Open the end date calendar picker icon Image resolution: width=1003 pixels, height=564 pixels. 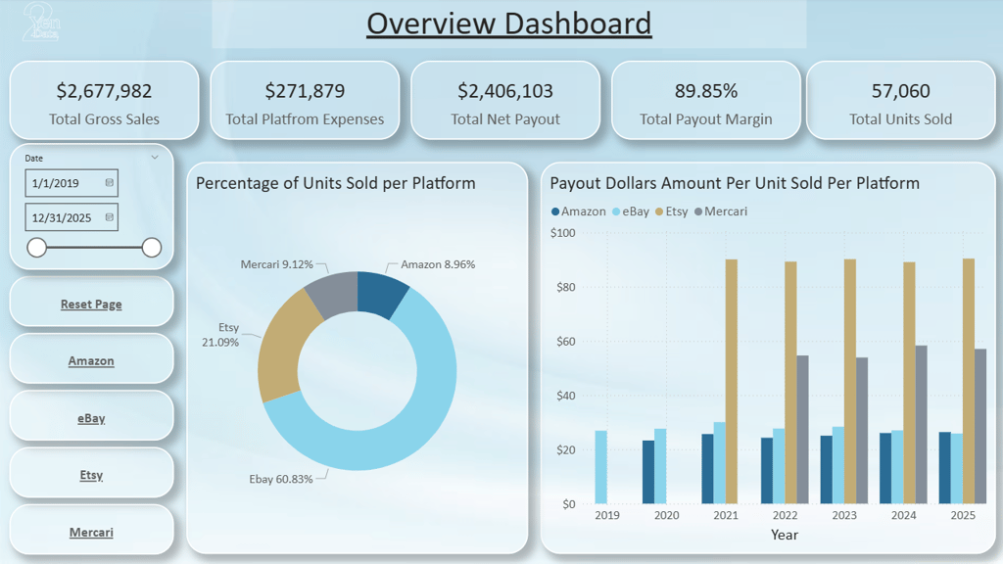click(x=110, y=217)
